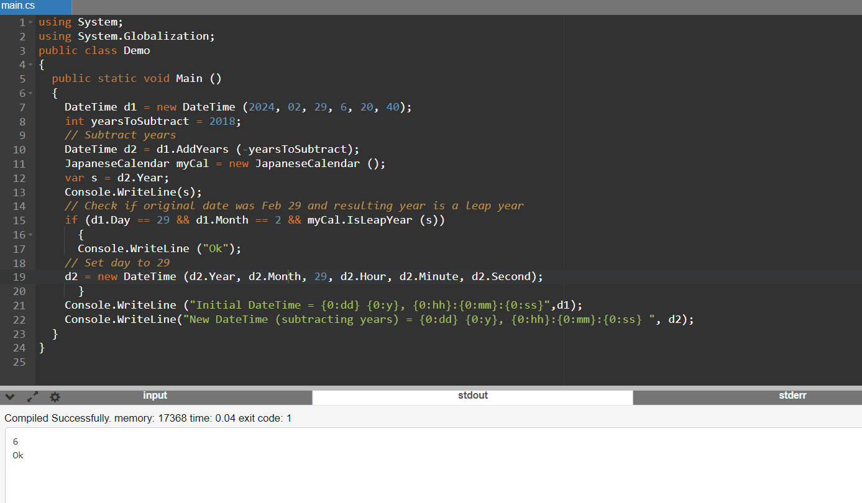Viewport: 862px width, 503px height.
Task: Click the 'Console.WriteLine ("Ok");' statement
Action: [159, 248]
